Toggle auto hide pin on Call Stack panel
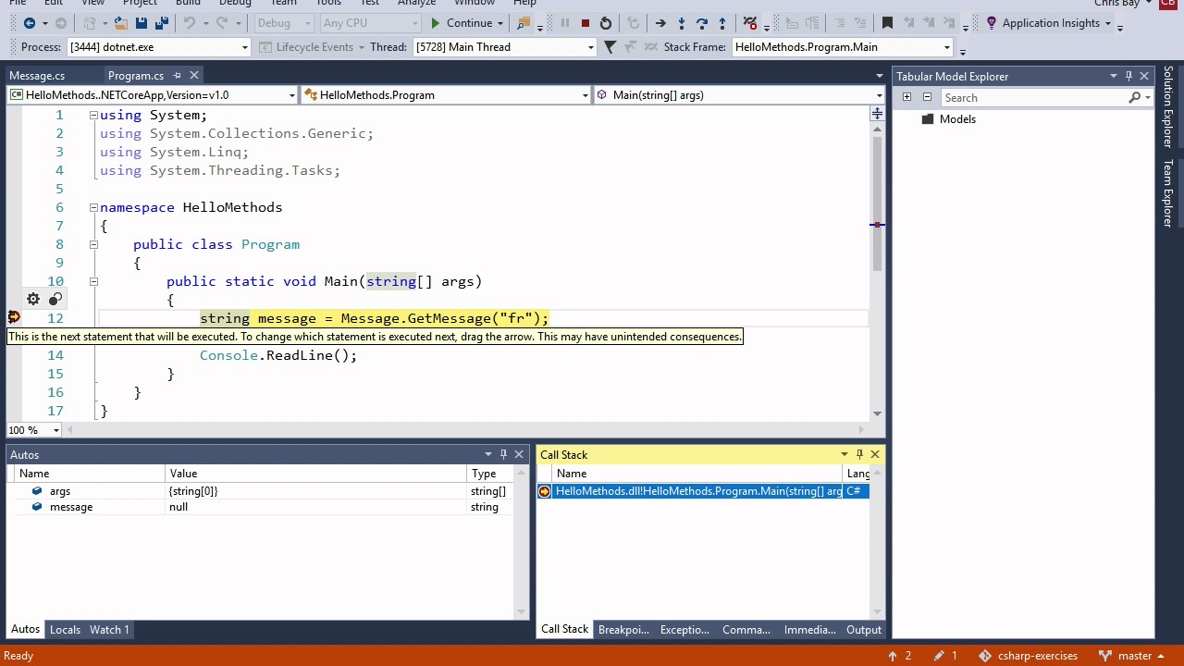The image size is (1184, 666). (x=859, y=454)
